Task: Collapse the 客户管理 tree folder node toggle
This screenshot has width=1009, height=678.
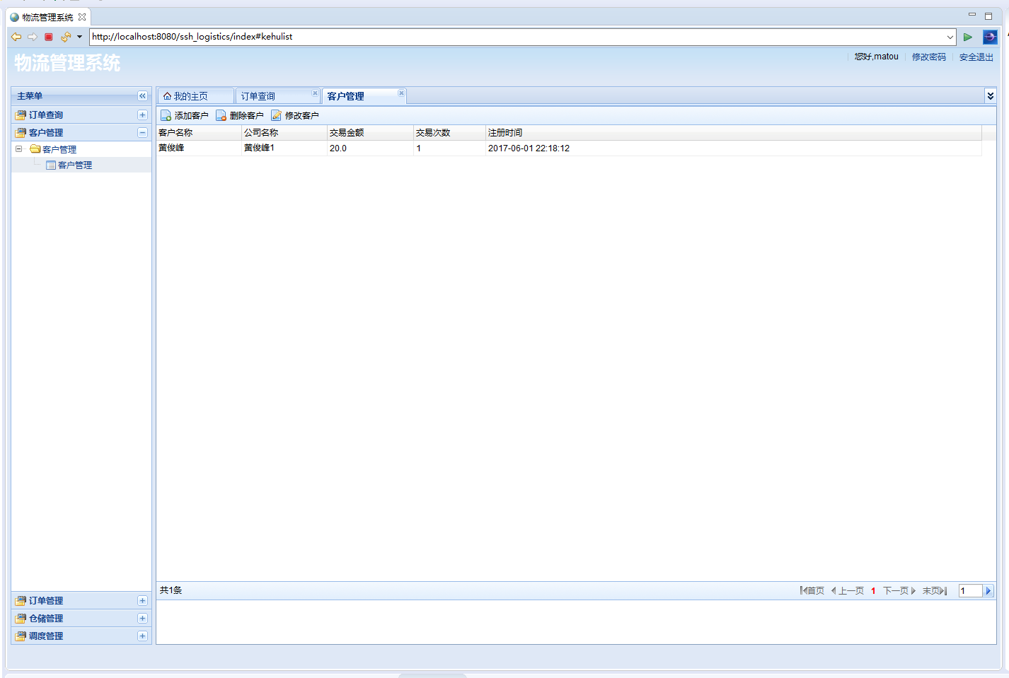Action: (x=19, y=149)
